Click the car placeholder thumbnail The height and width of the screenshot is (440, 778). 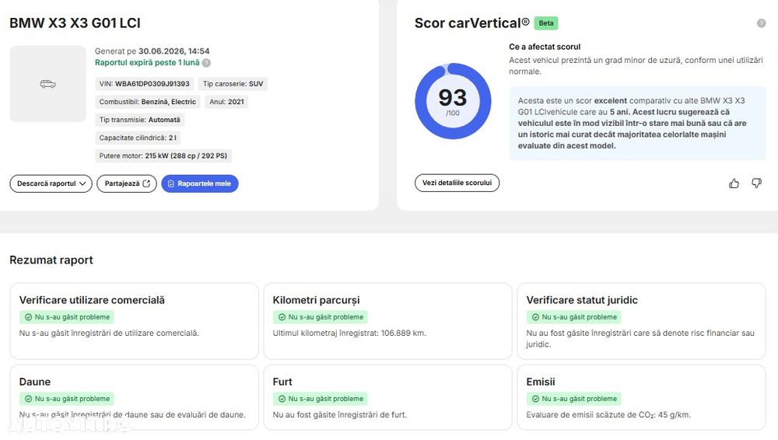(47, 84)
